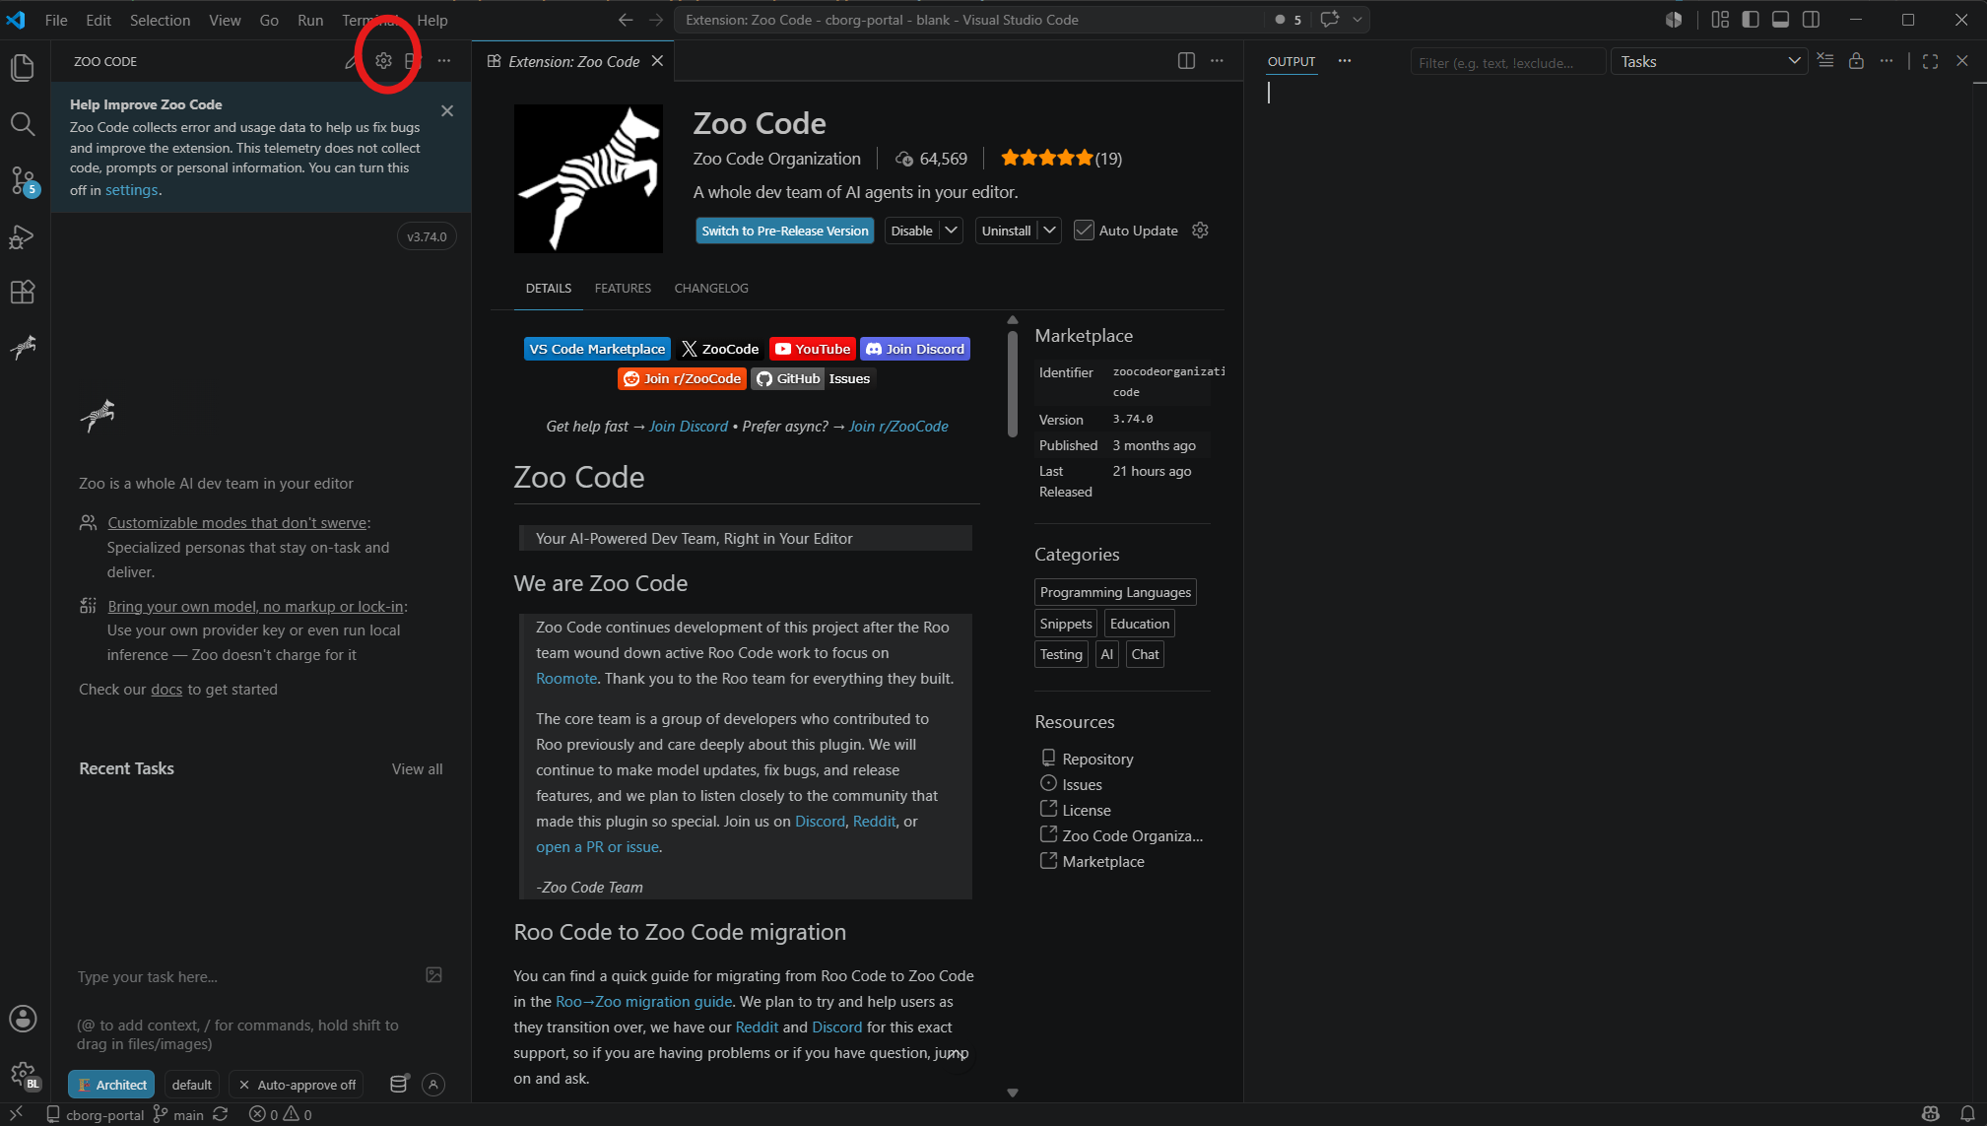The height and width of the screenshot is (1126, 1987).
Task: Close the Output panel
Action: coord(1961,61)
